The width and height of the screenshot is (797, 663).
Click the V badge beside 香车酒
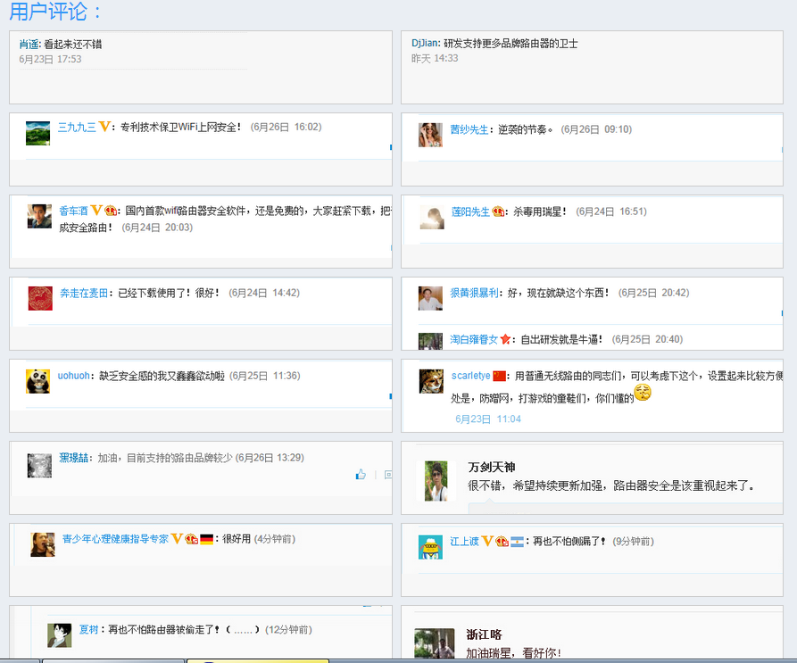[96, 210]
